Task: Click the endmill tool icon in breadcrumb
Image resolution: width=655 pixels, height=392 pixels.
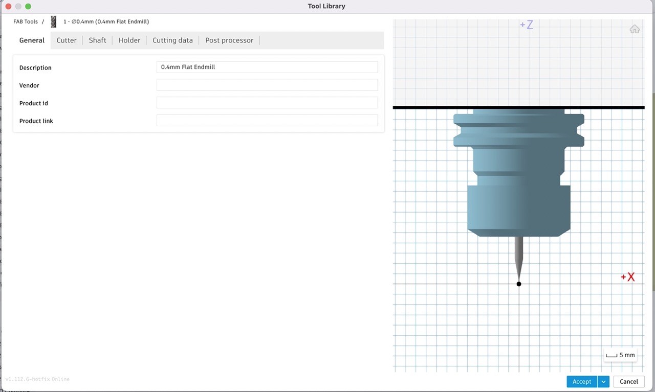Action: (54, 22)
